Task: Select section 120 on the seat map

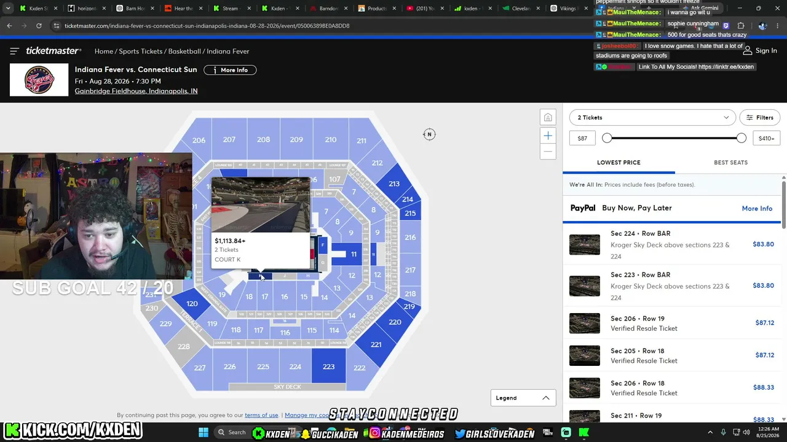Action: pyautogui.click(x=192, y=303)
